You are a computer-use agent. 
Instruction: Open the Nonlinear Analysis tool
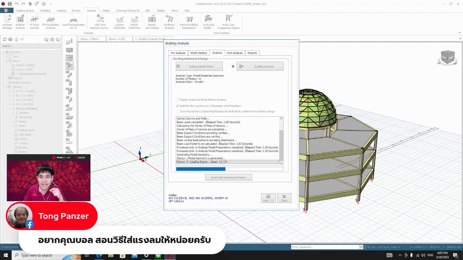(169, 22)
